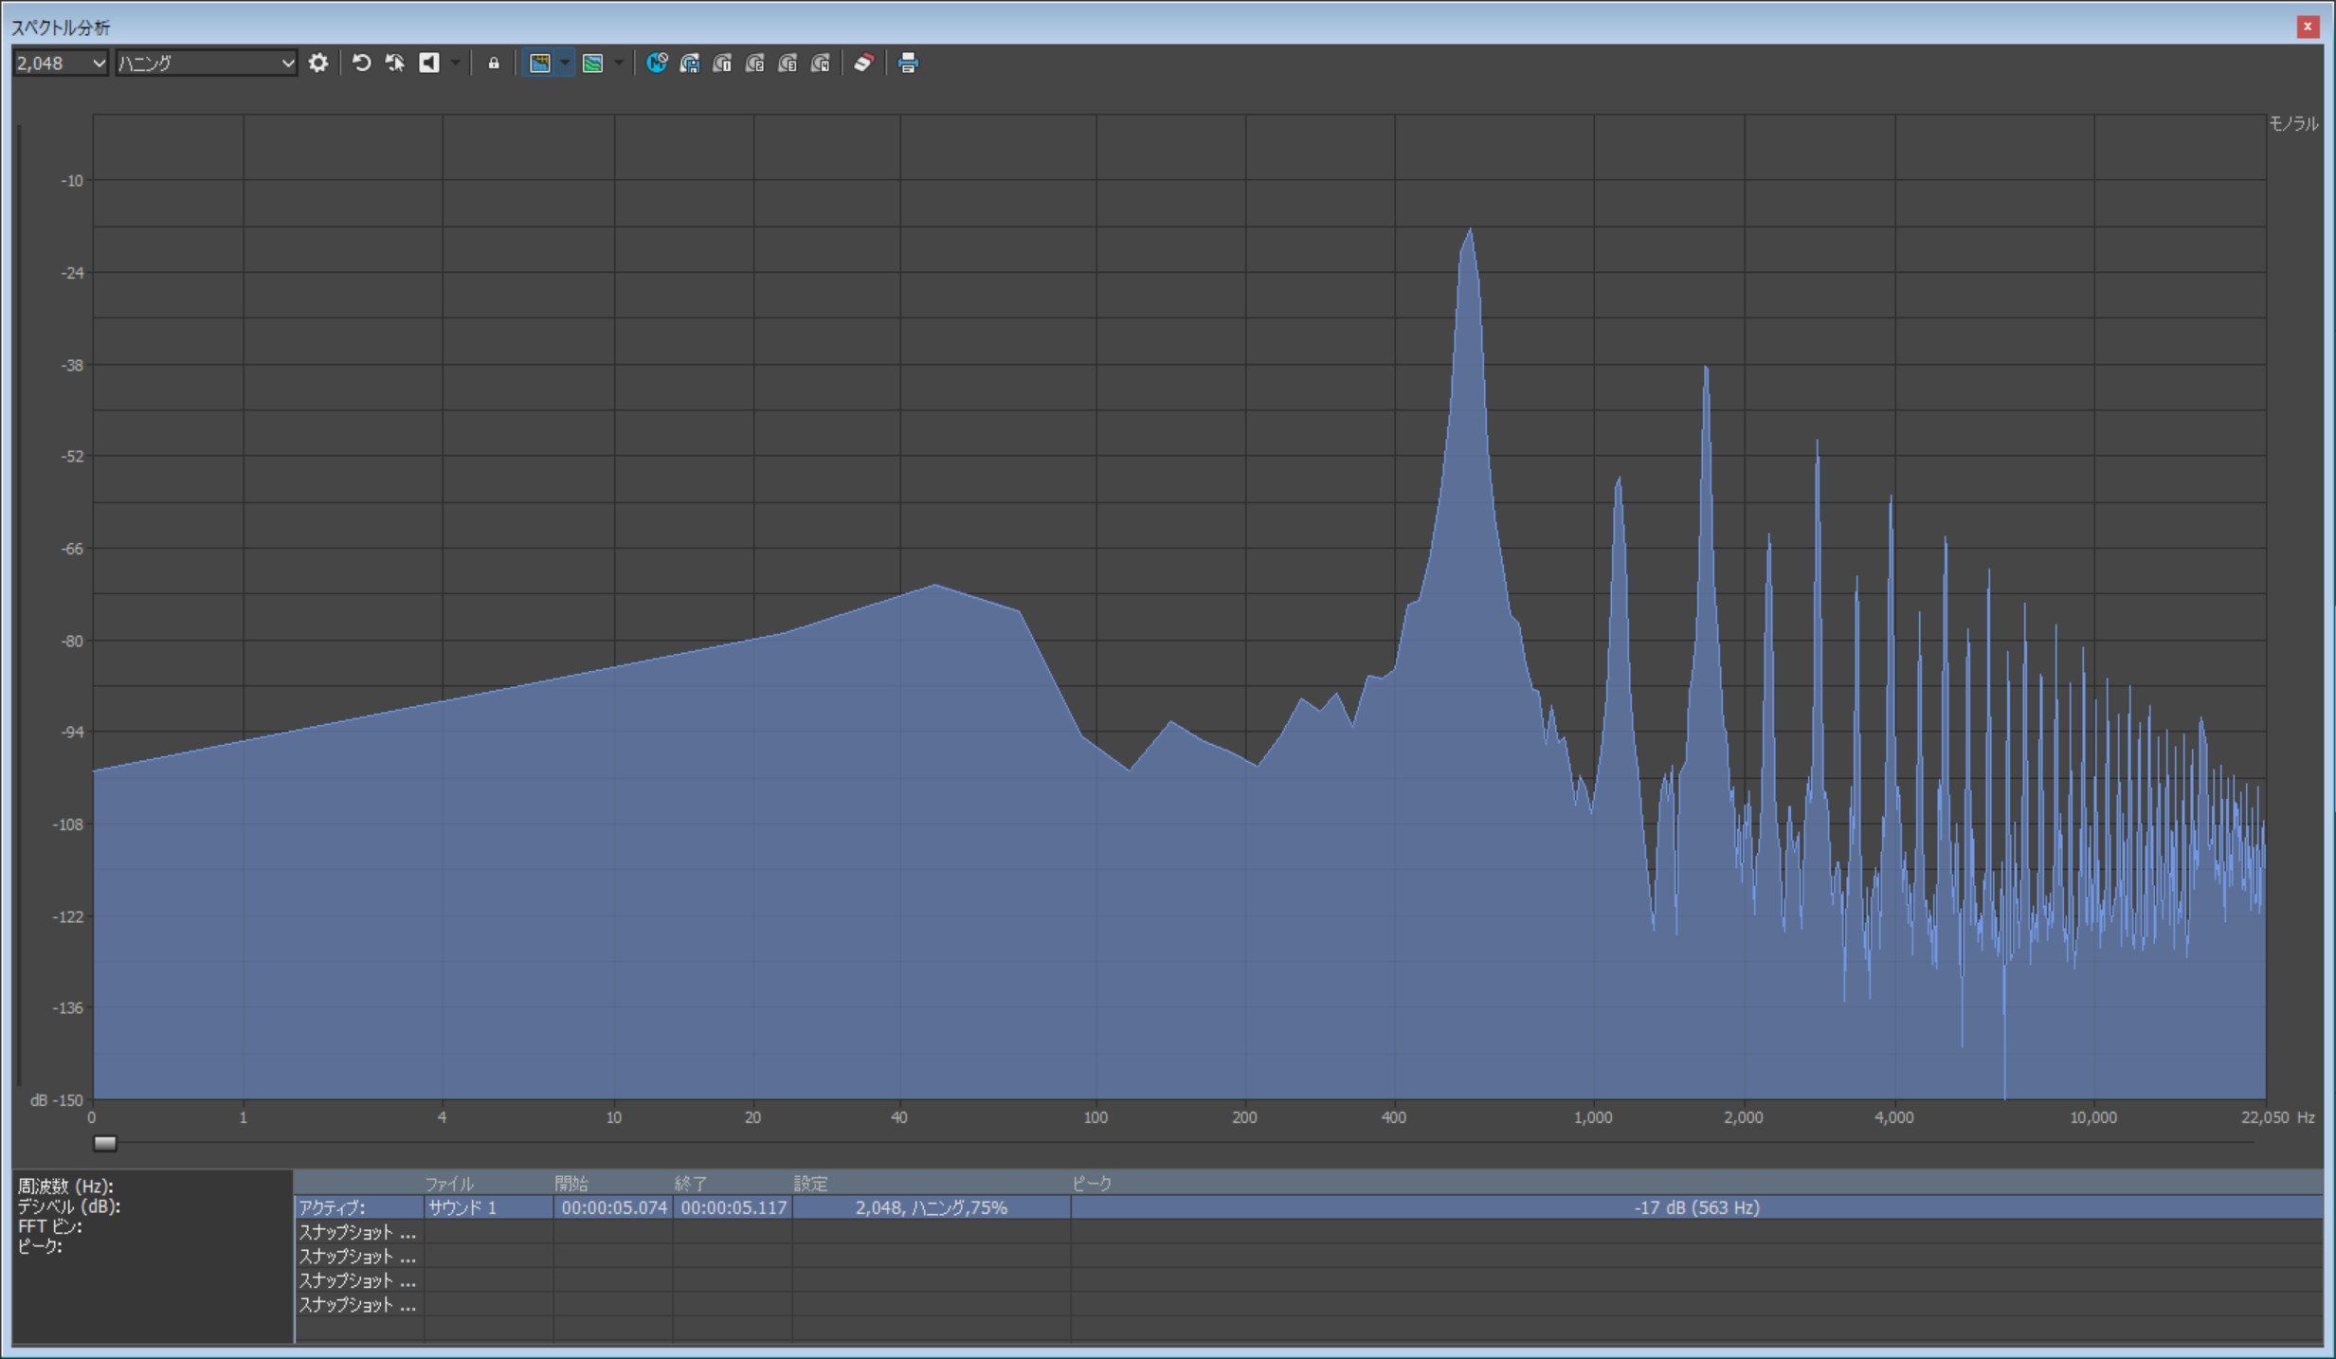Open the FFT size dropdown showing 2,048
This screenshot has width=2336, height=1359.
tap(60, 63)
